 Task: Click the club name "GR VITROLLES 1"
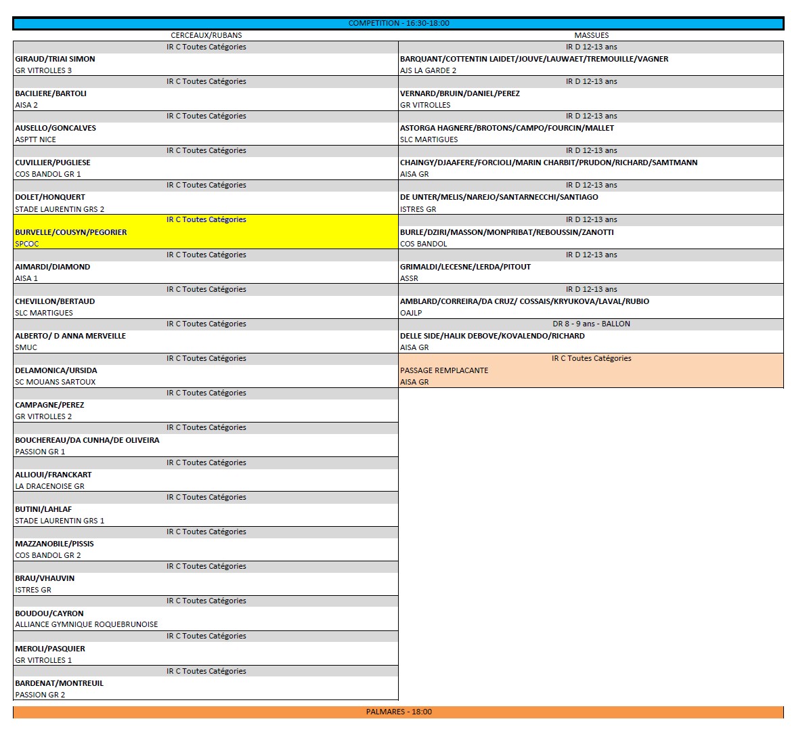coord(43,660)
